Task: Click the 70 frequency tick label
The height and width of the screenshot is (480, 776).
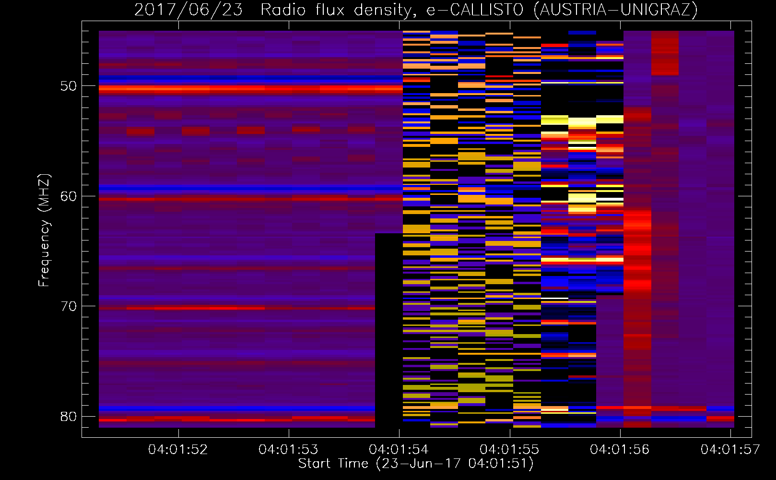Action: [x=69, y=306]
